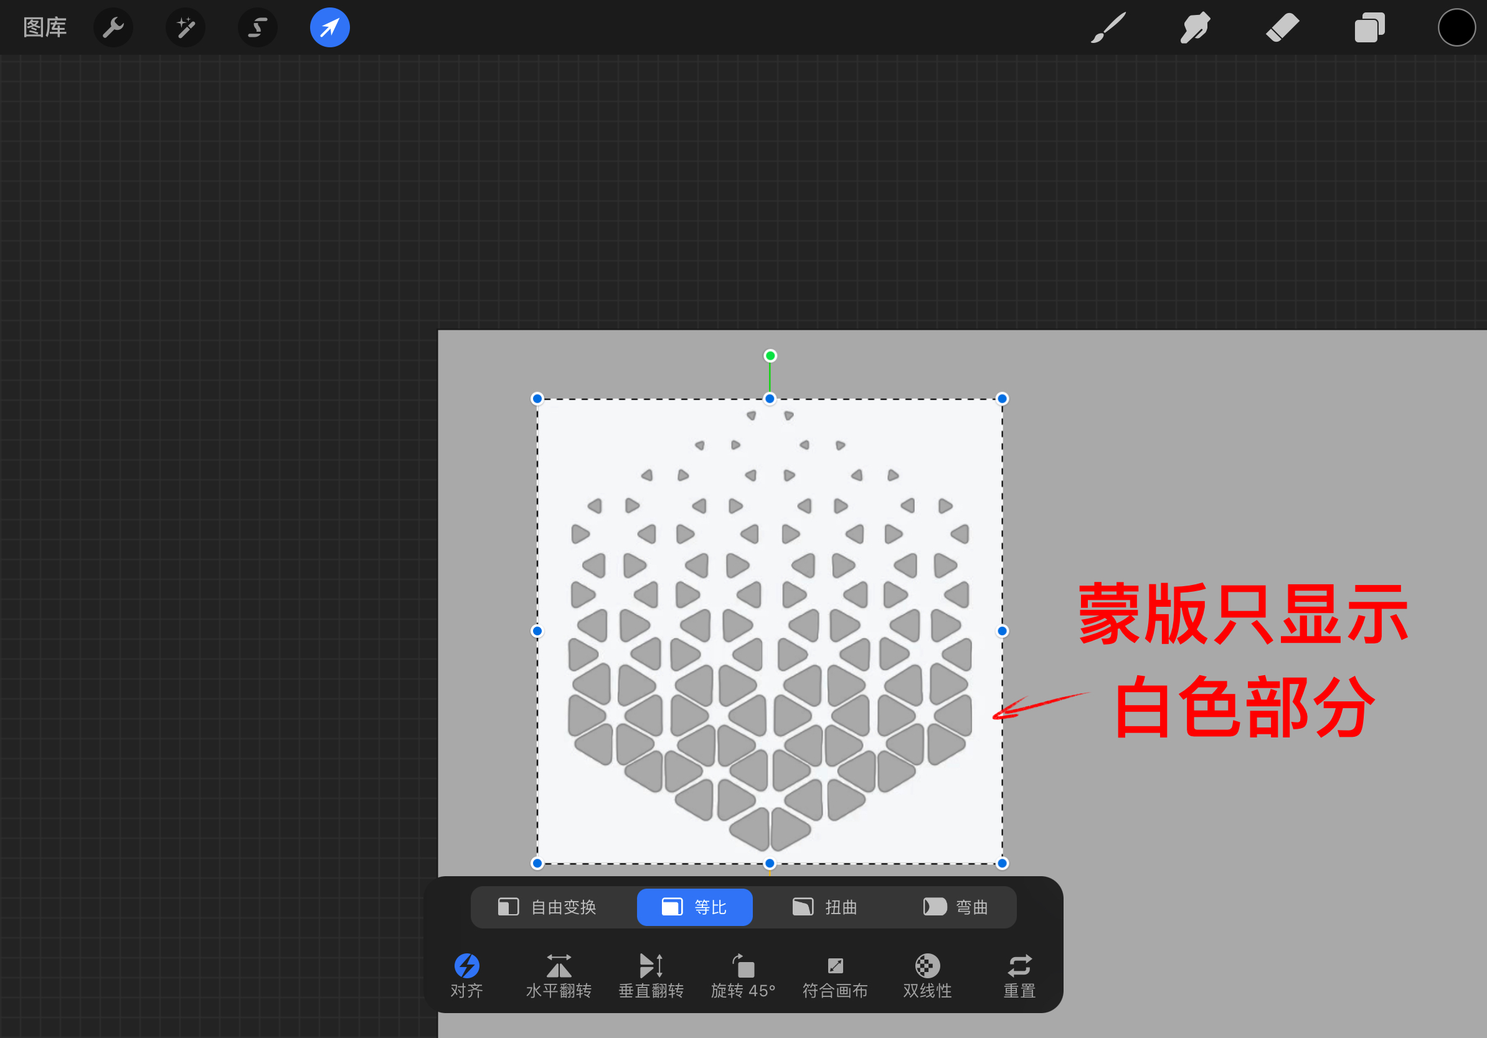Select the Smudge tool
The image size is (1487, 1038).
[1195, 28]
